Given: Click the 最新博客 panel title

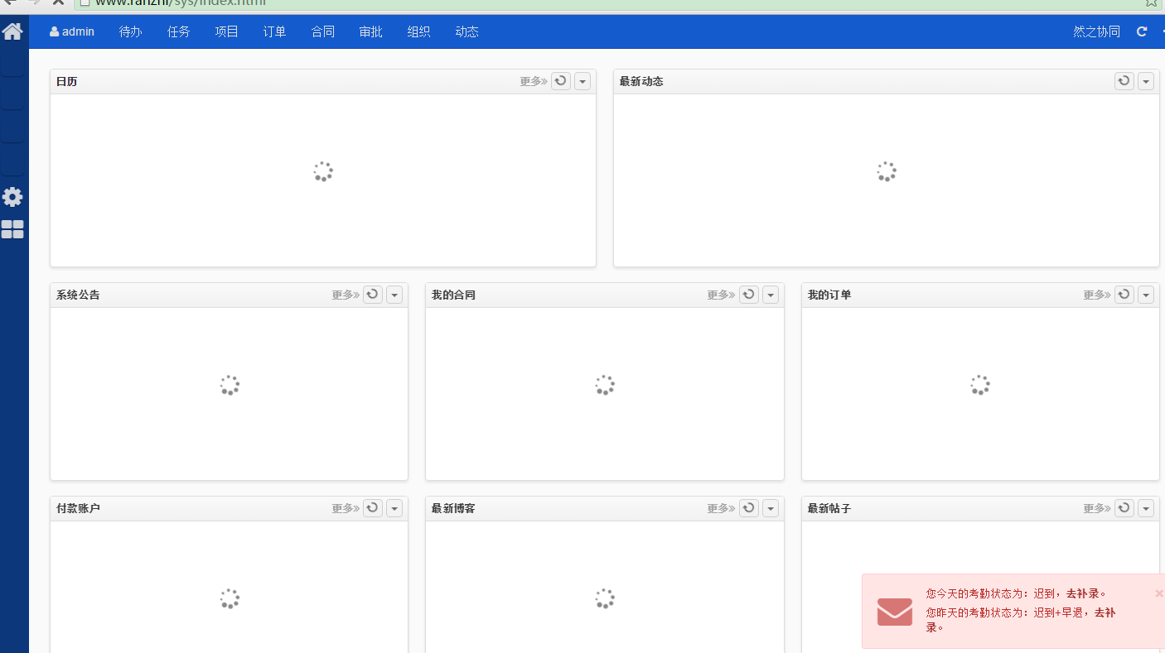Looking at the screenshot, I should 453,508.
